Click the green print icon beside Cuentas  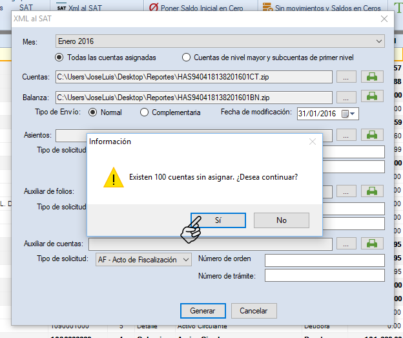click(x=371, y=77)
